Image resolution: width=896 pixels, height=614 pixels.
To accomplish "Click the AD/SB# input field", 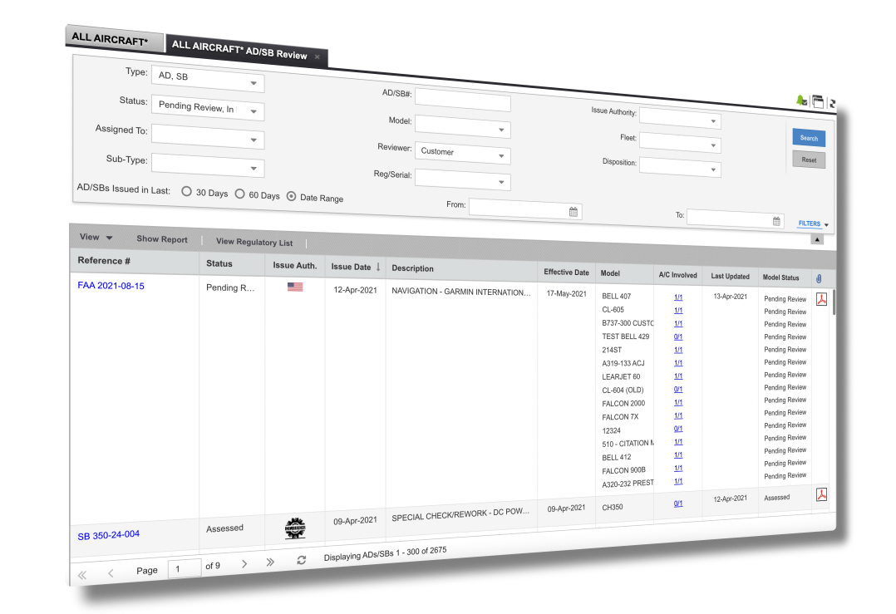I will click(462, 102).
